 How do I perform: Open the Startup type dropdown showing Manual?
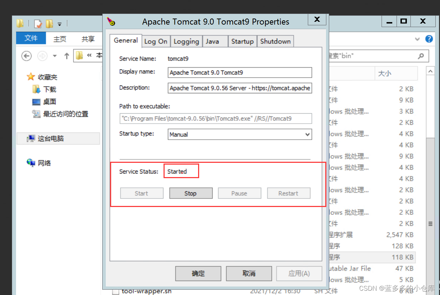click(240, 134)
